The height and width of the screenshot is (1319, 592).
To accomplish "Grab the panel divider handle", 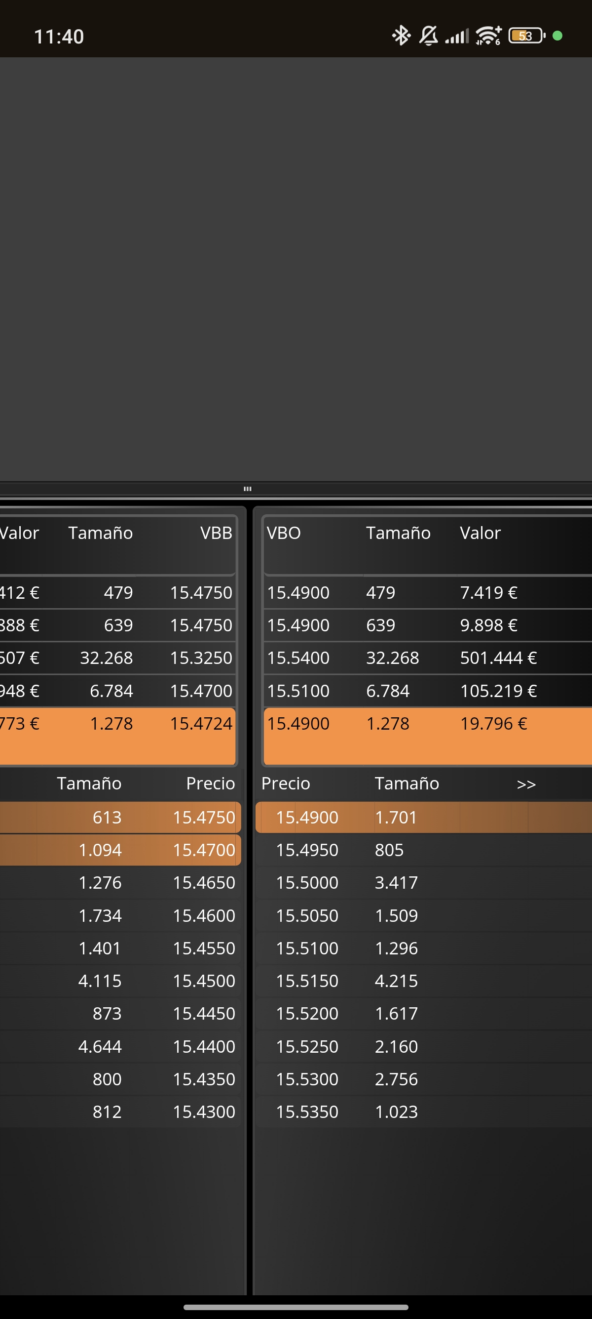I will pos(248,489).
